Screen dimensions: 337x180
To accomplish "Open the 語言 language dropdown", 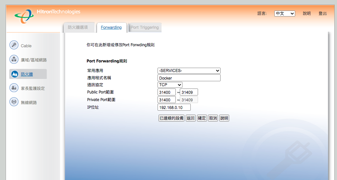I will coord(285,14).
